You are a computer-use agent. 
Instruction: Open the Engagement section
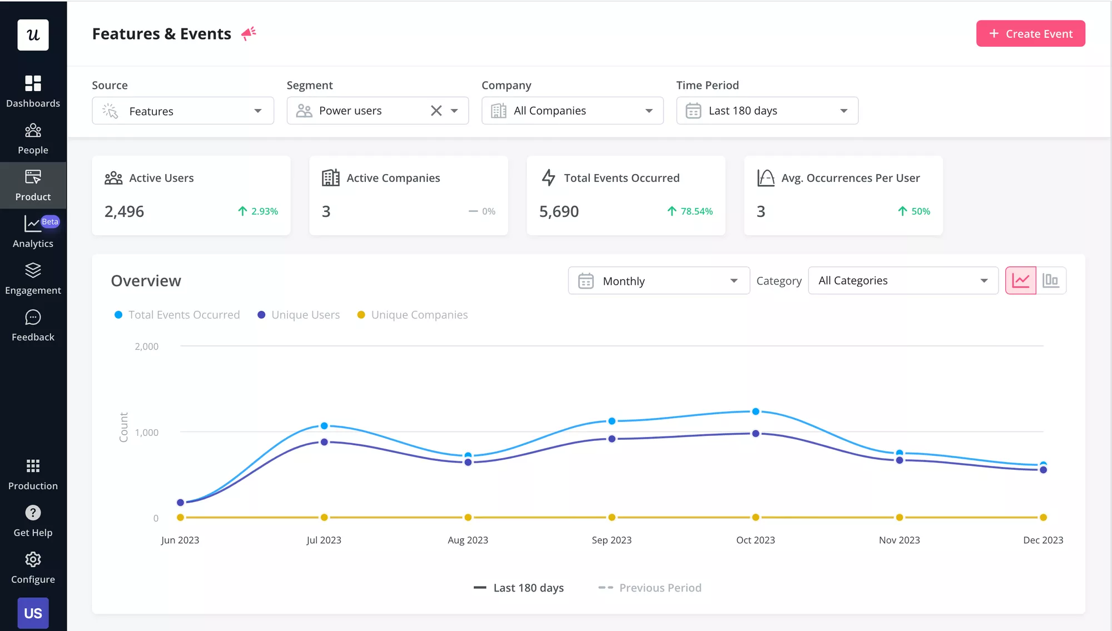coord(33,279)
